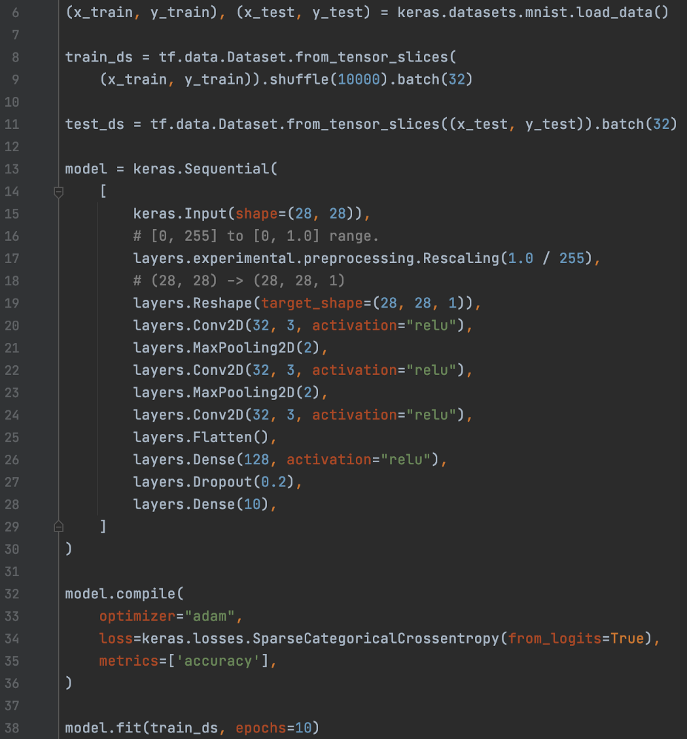Click the fold end marker at line 29
This screenshot has width=687, height=739.
click(x=58, y=526)
